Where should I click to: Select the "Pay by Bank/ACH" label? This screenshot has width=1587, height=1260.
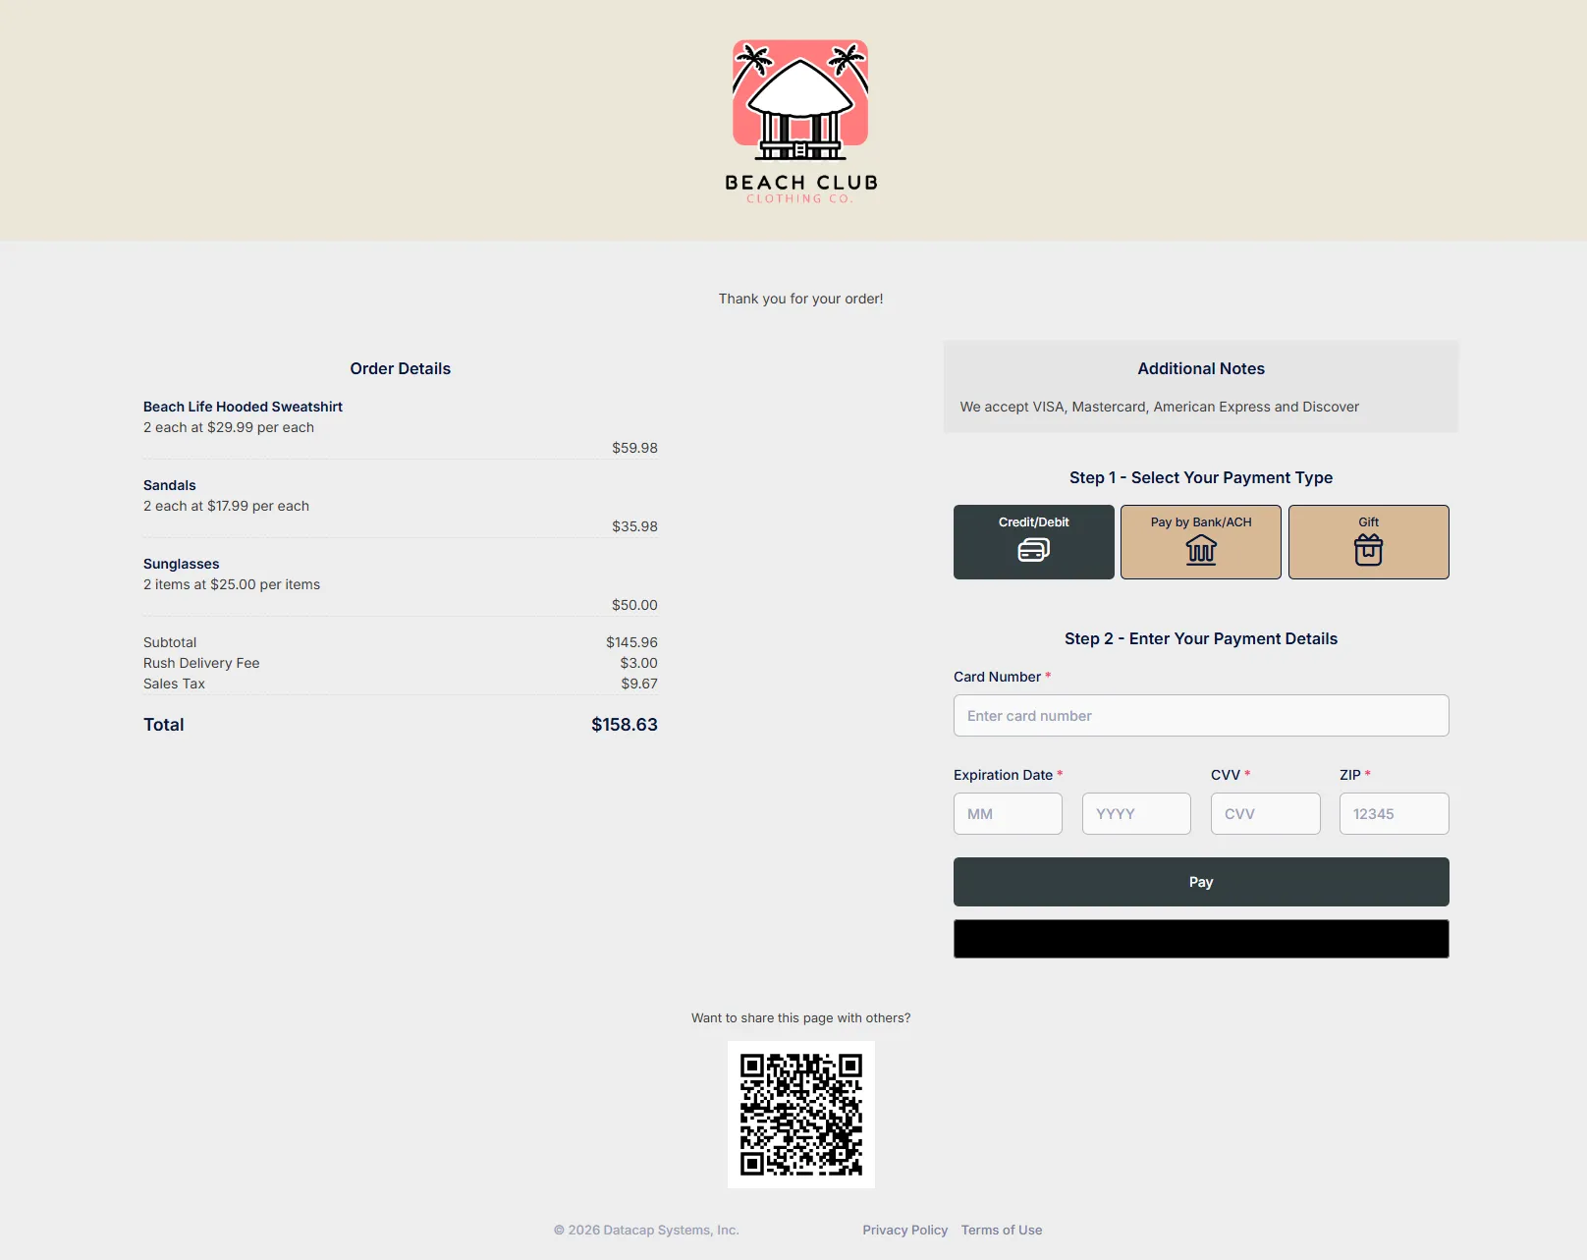pyautogui.click(x=1201, y=522)
